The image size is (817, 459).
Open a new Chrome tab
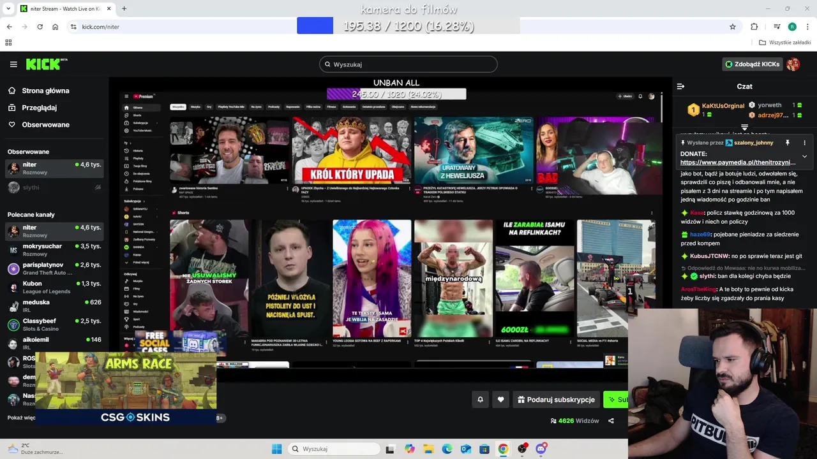coord(124,9)
